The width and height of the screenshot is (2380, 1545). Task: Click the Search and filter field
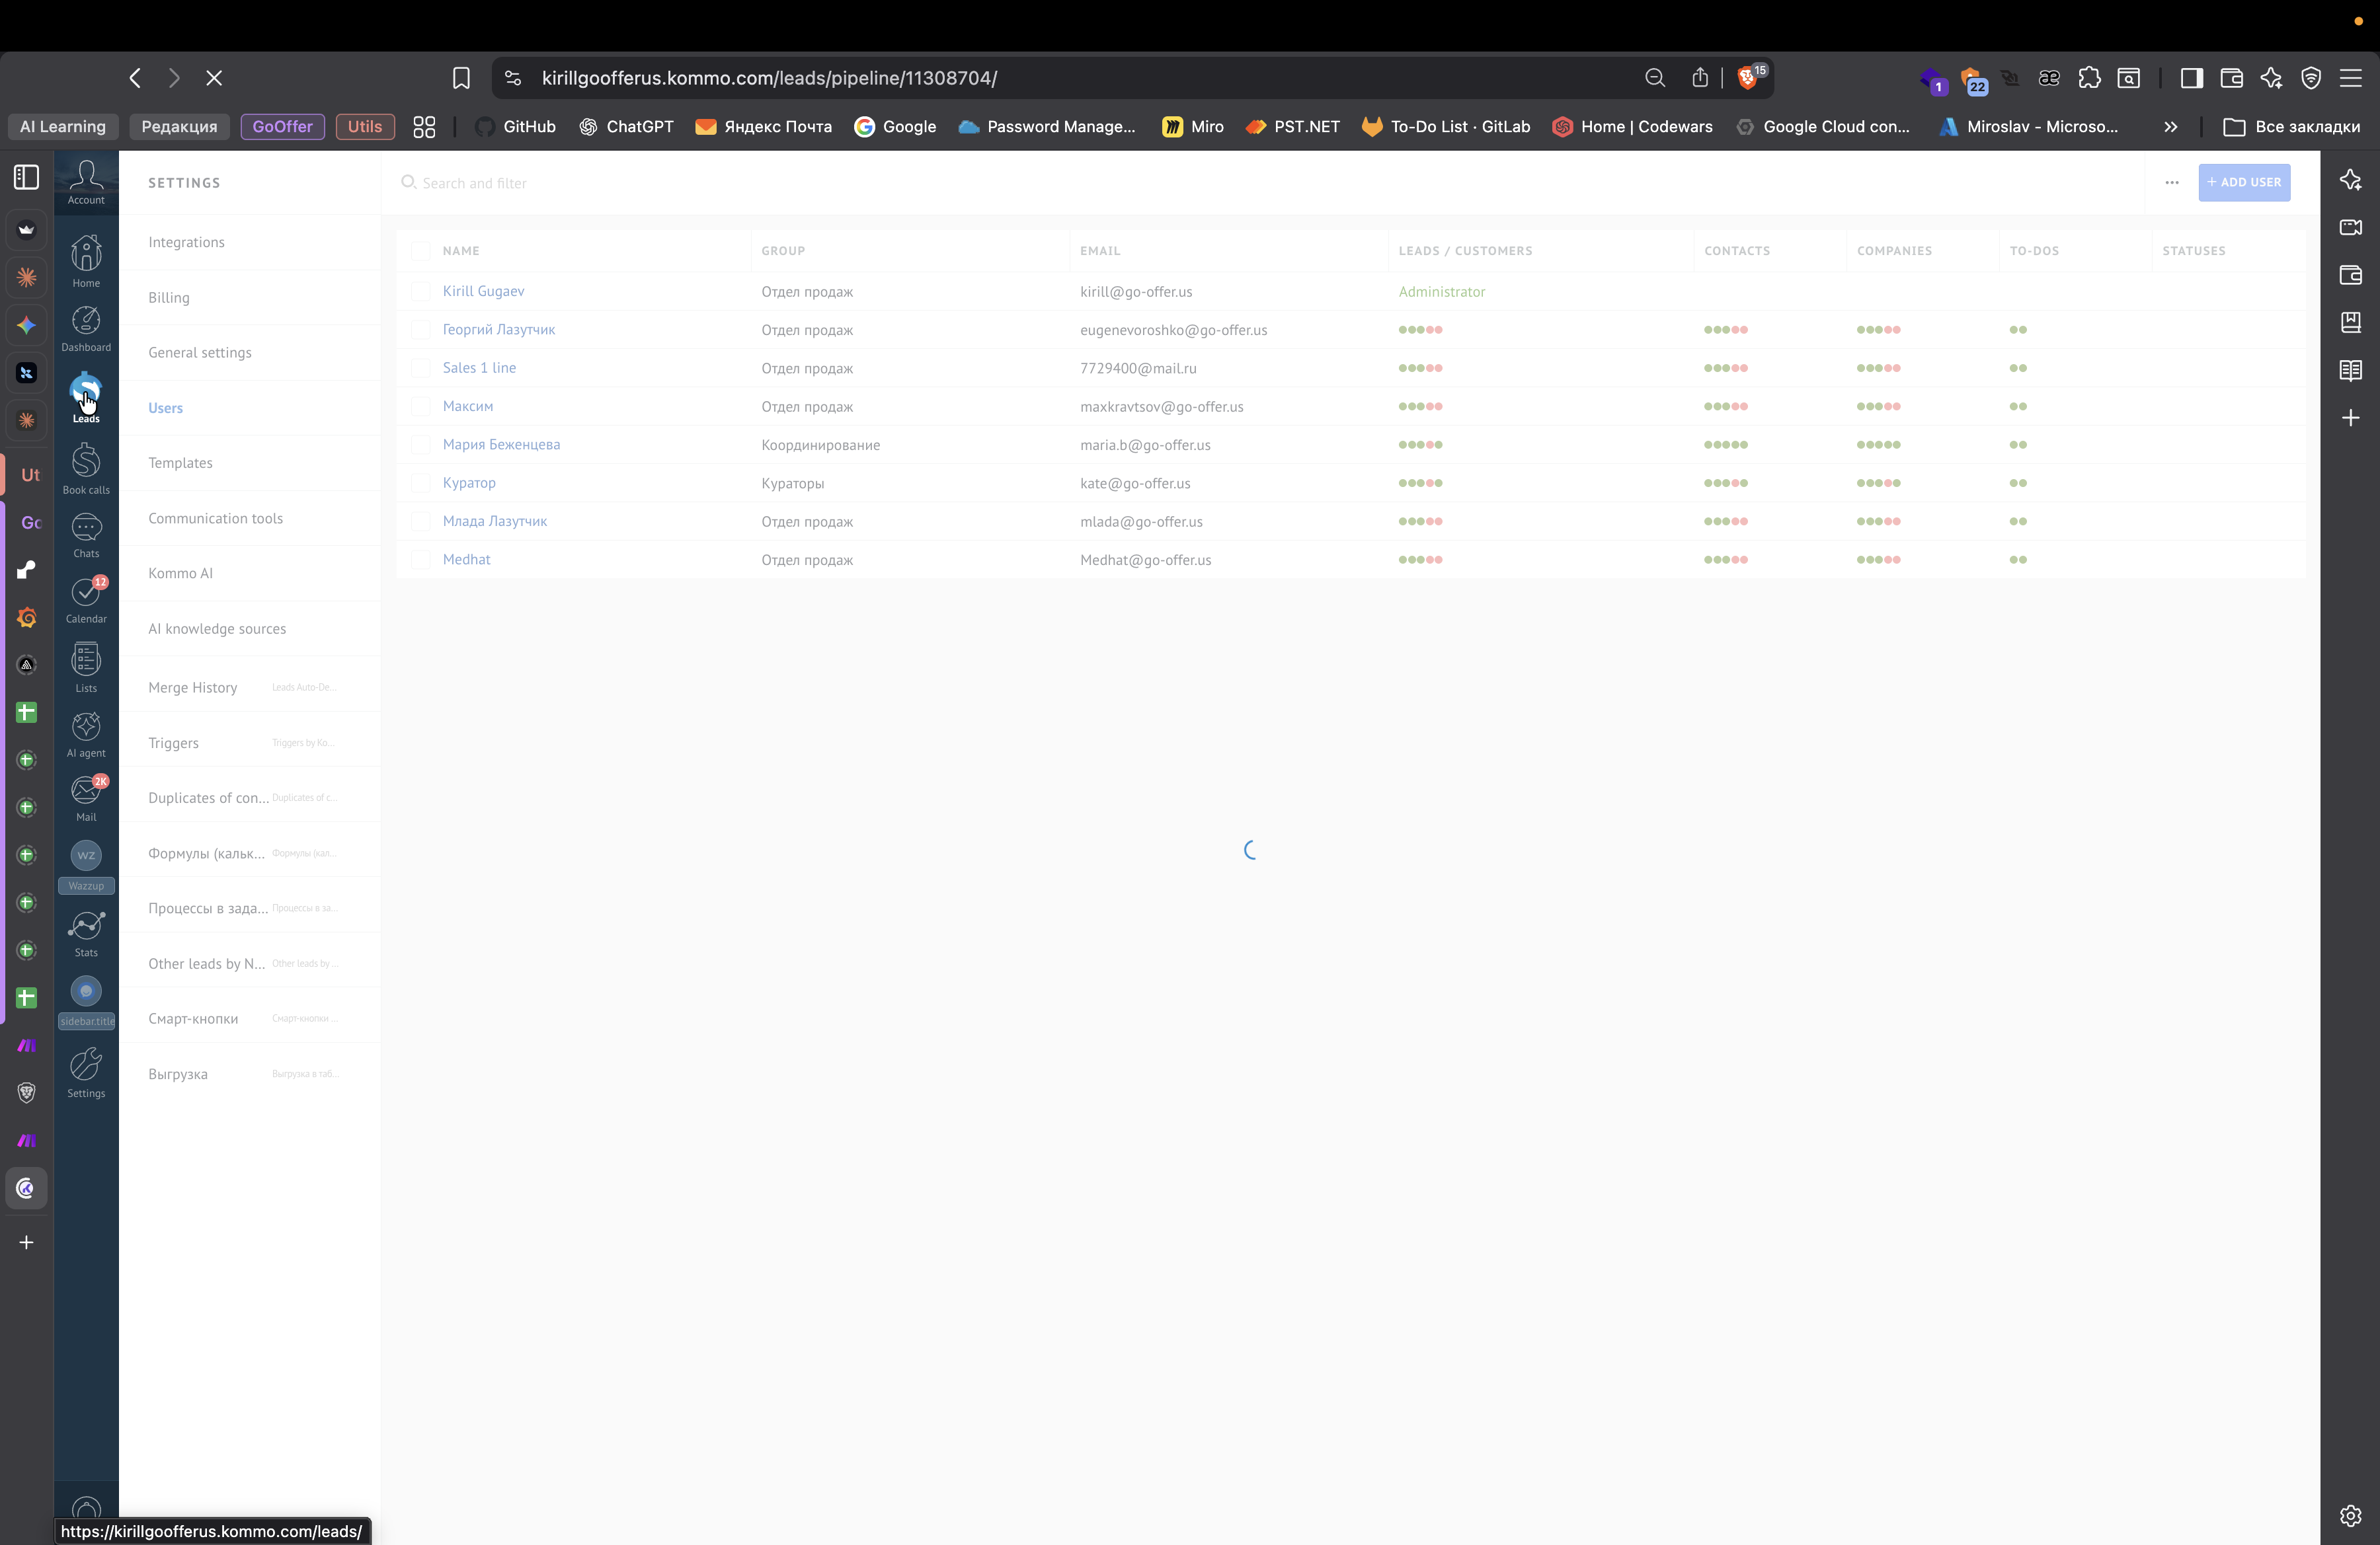(474, 184)
